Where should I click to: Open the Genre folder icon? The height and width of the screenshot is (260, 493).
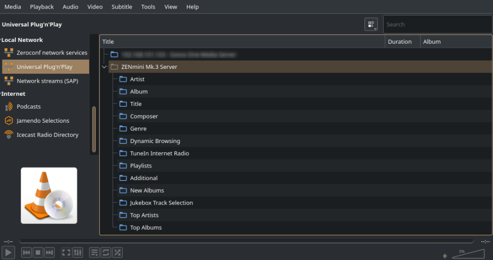coord(123,129)
